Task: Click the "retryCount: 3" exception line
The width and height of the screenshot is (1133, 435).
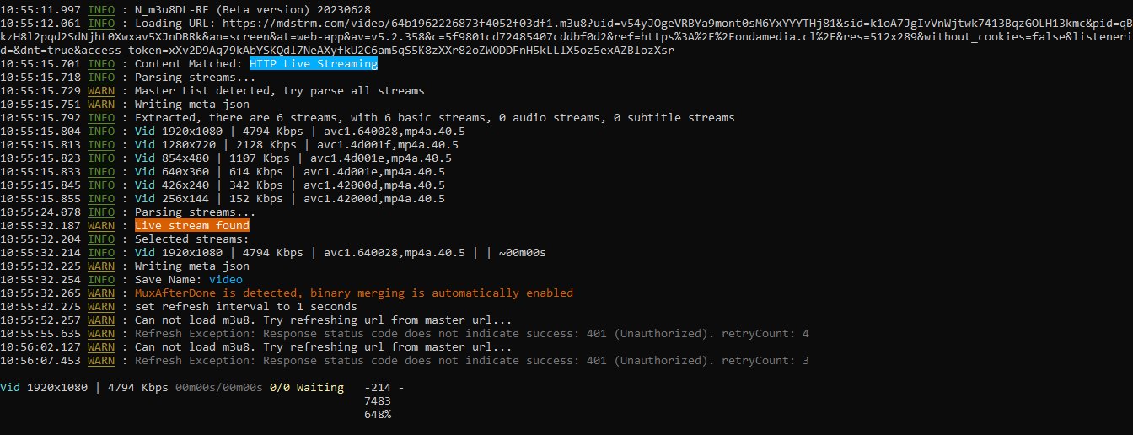Action: 471,361
